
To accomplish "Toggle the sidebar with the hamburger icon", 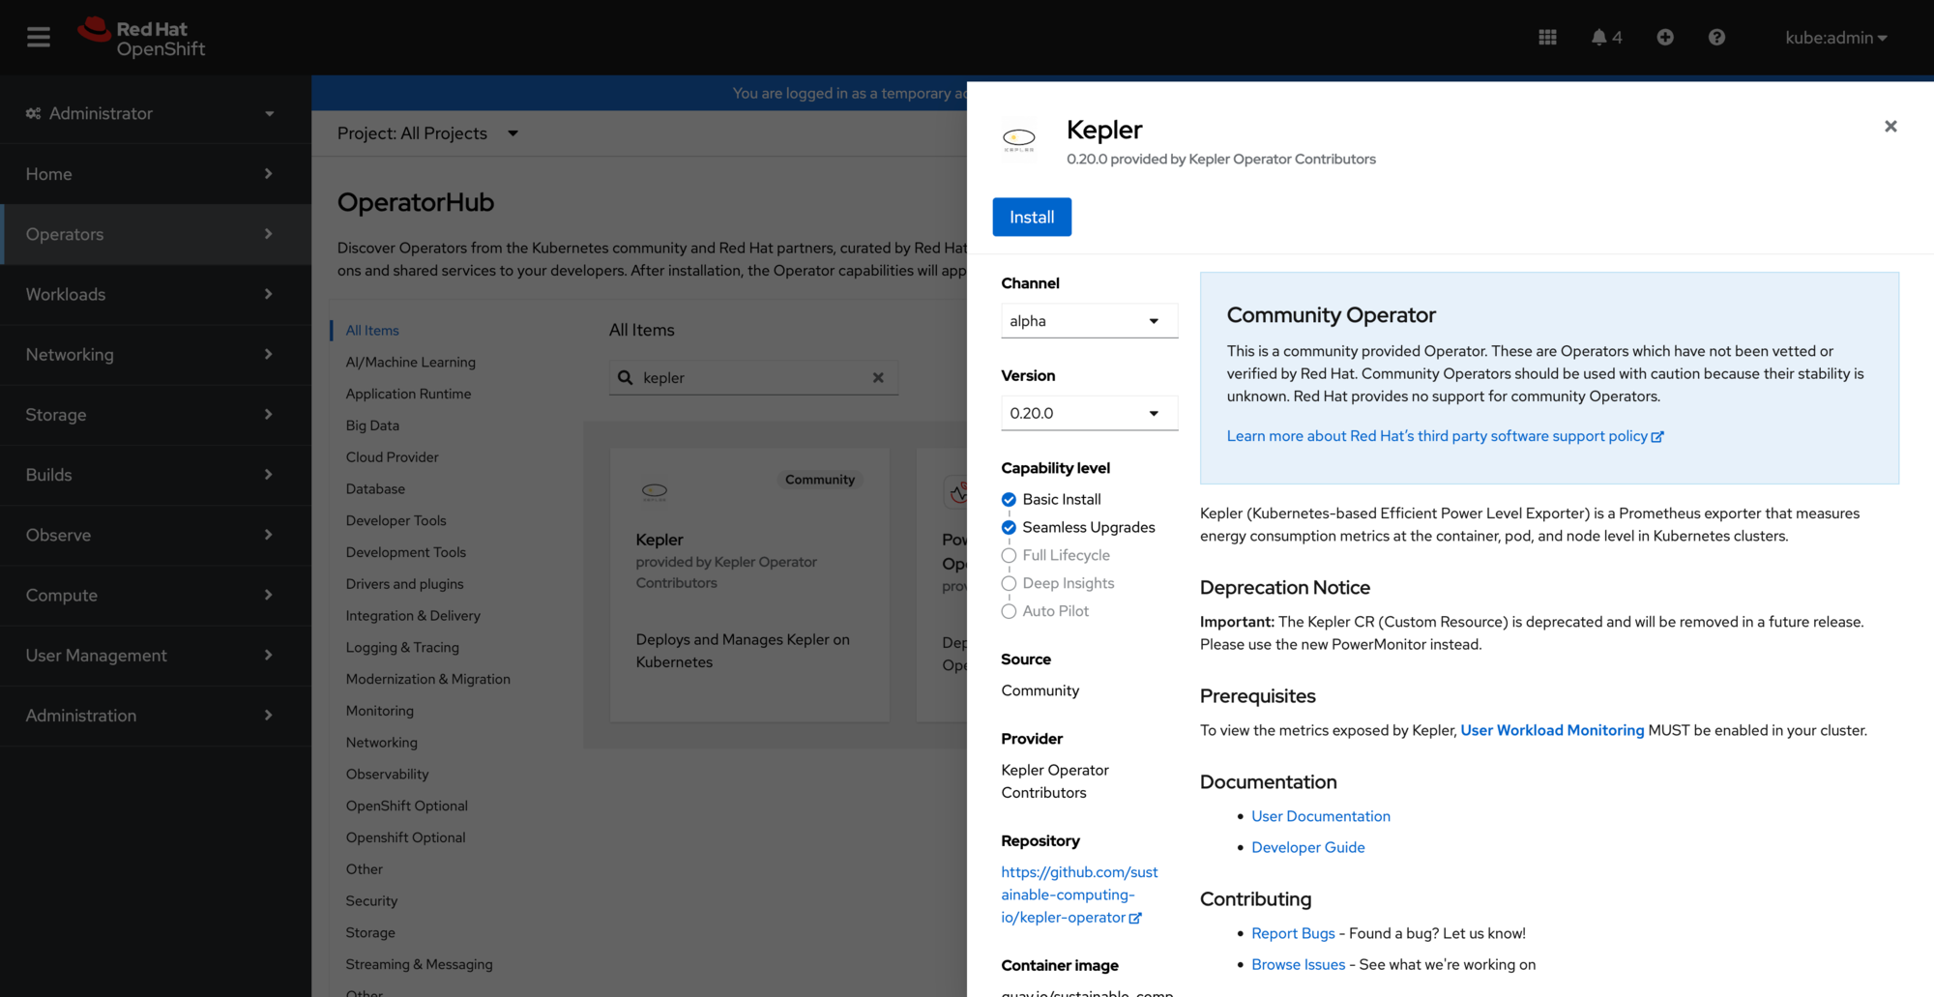I will click(37, 37).
